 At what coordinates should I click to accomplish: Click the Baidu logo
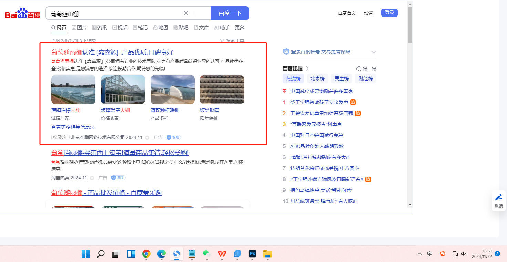coord(22,13)
